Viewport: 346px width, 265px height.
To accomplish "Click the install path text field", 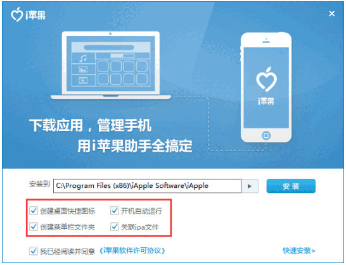I will [147, 186].
